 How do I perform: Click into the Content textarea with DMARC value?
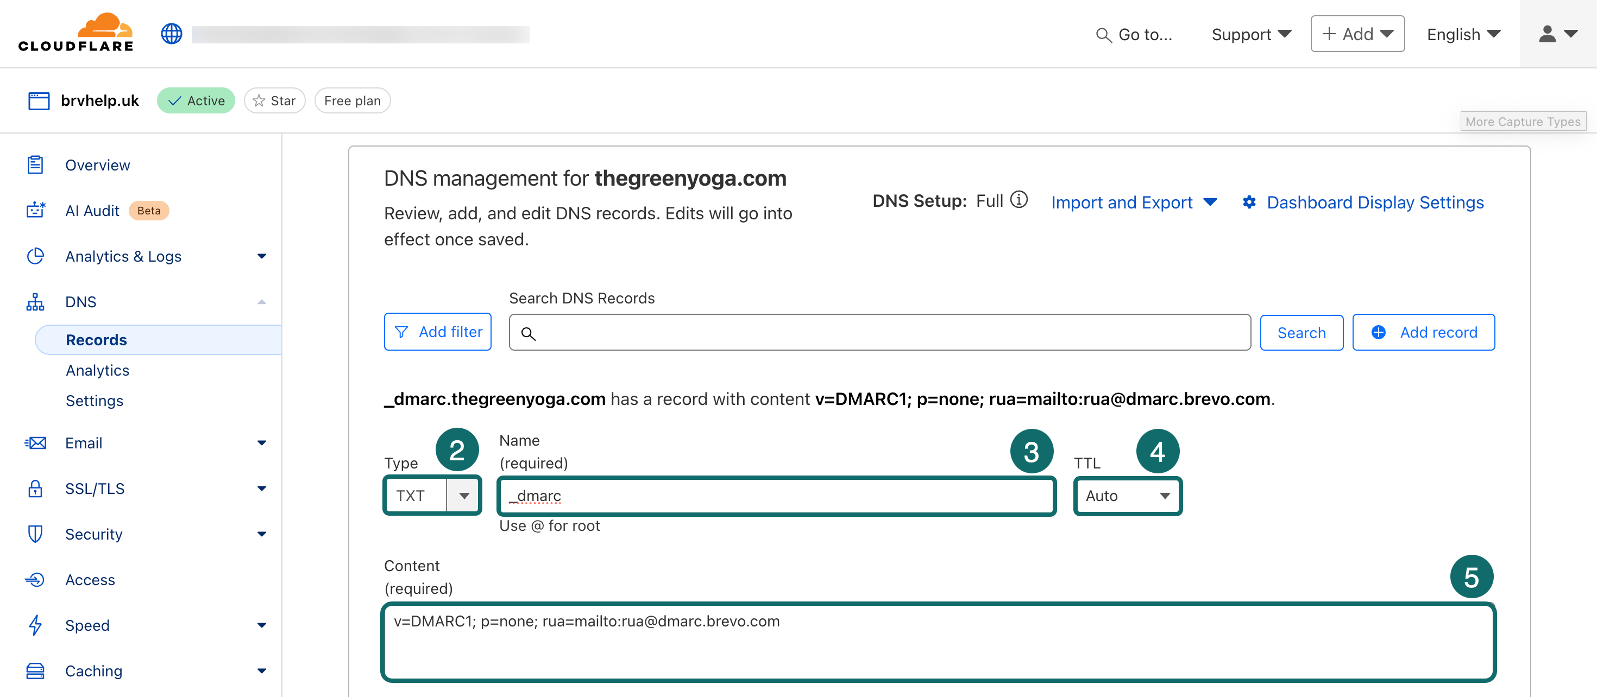[939, 642]
